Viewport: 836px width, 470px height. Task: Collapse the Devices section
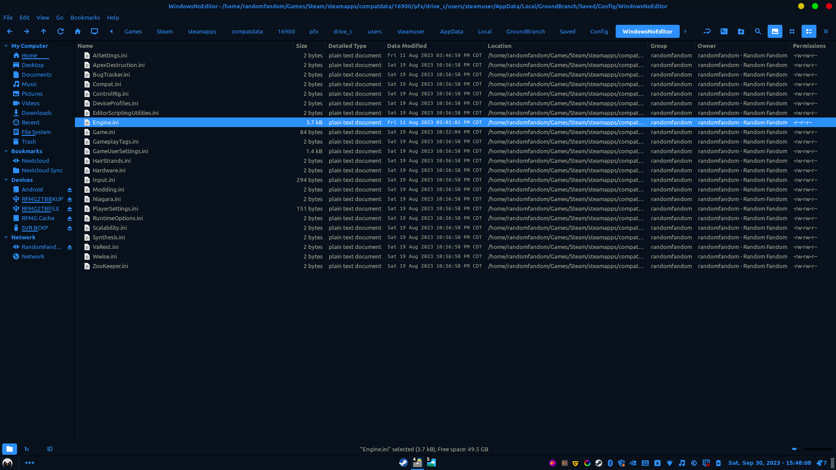(x=6, y=180)
